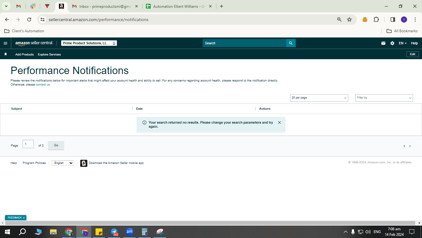Open Zoom from the taskbar
422x238 pixels.
pos(129,232)
